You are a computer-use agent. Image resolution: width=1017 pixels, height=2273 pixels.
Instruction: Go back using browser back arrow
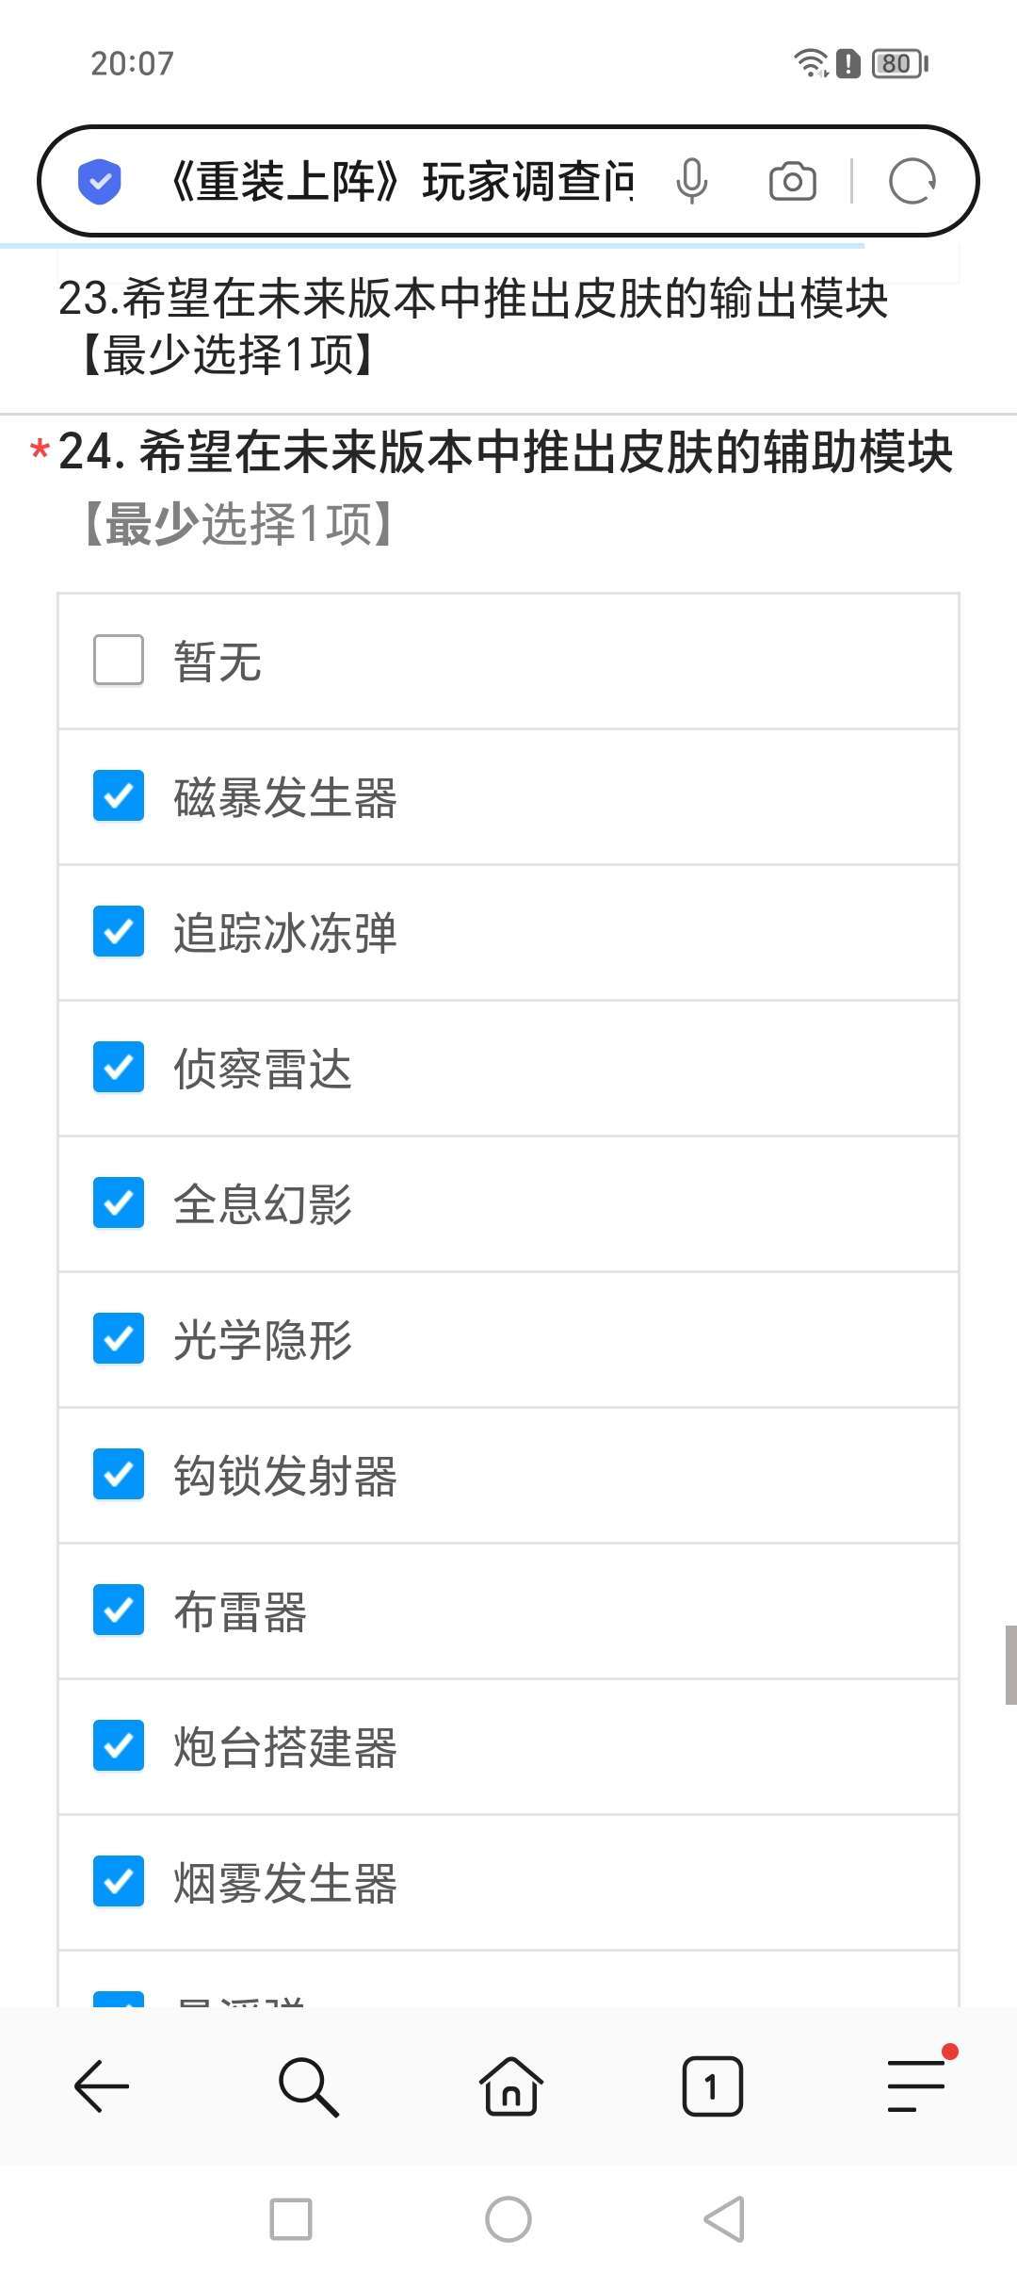(x=102, y=2086)
